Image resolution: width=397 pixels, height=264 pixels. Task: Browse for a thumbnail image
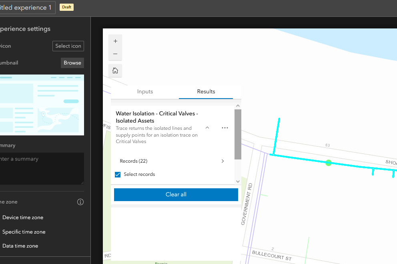click(72, 62)
